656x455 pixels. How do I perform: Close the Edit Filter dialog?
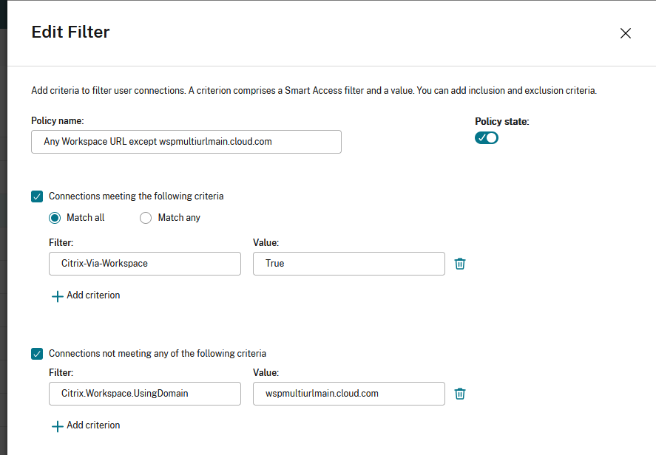(x=625, y=33)
